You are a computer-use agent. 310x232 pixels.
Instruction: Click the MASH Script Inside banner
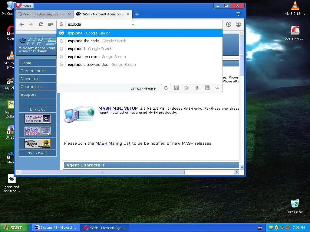[38, 119]
